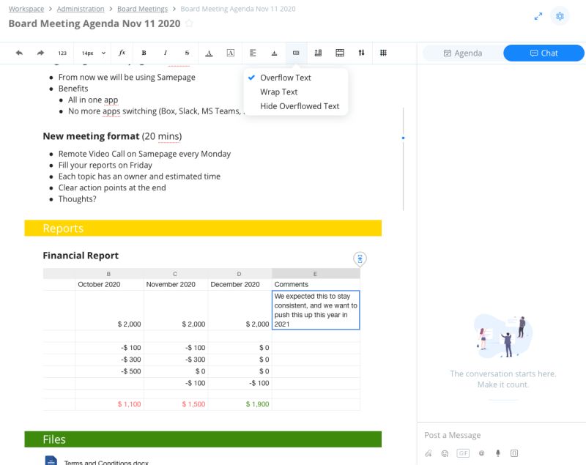Click the cell borders icon
The image size is (586, 465).
[339, 53]
